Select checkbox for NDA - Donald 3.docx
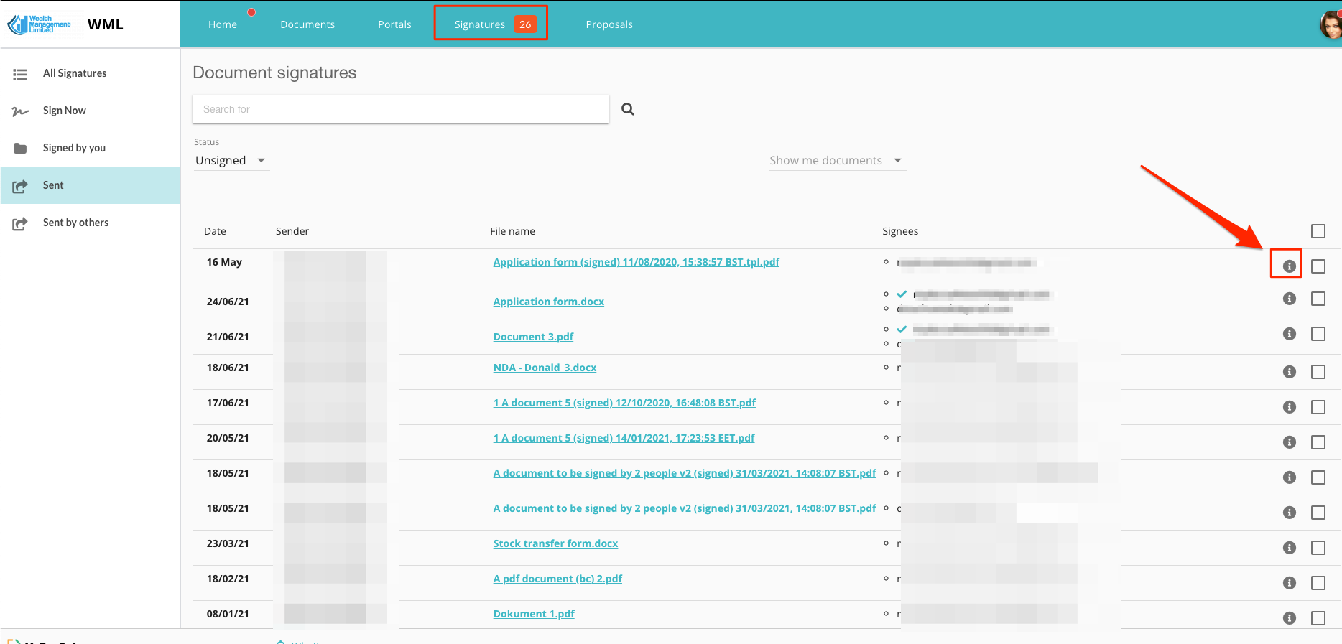Screen dimensions: 1342x644 tap(1318, 372)
